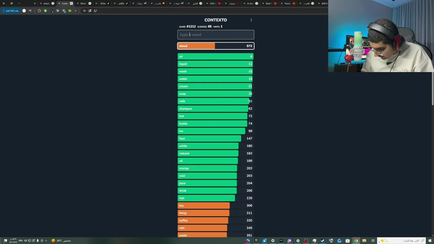The height and width of the screenshot is (244, 434).
Task: Select the 'soap' guess row
Action: [216, 94]
